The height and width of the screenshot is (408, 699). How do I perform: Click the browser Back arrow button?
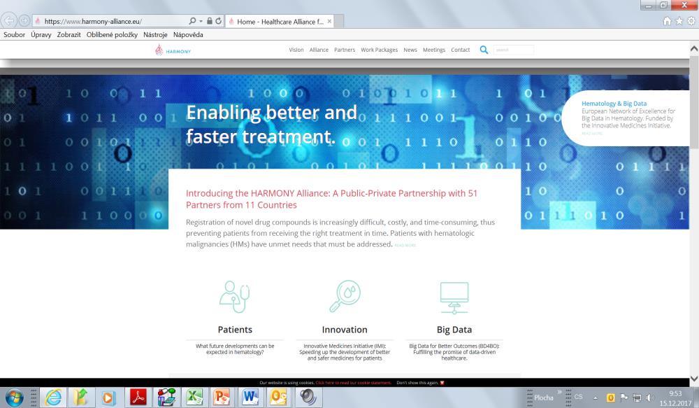9,20
